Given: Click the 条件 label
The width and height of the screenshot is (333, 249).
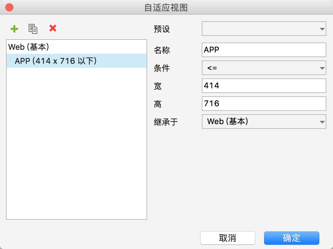Looking at the screenshot, I should [162, 68].
